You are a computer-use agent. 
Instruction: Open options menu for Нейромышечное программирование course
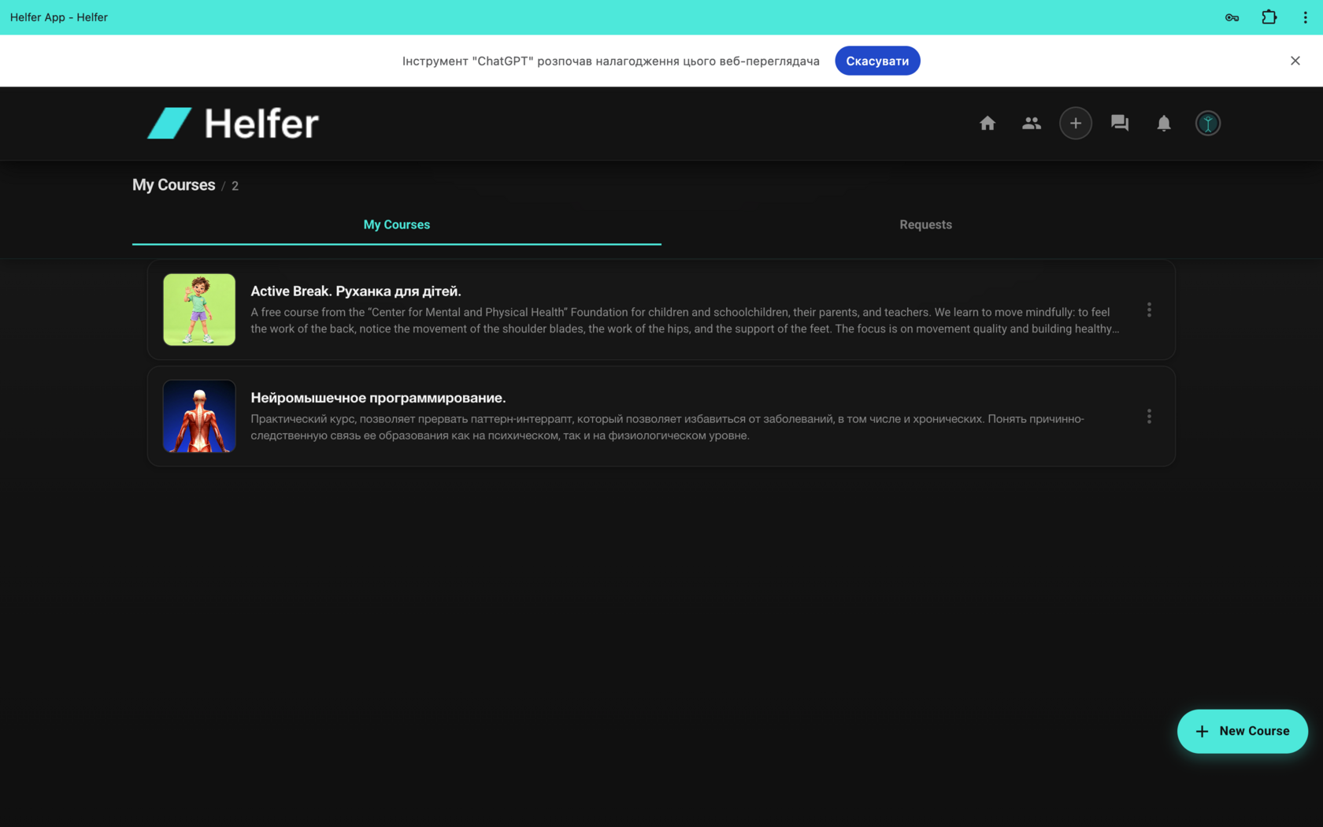click(1149, 416)
